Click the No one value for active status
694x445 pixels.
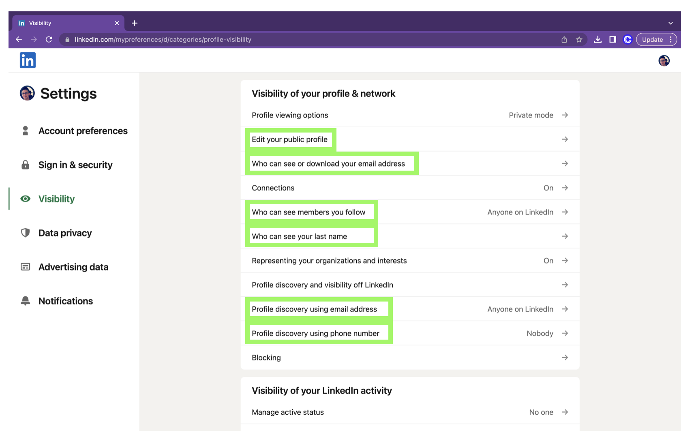click(x=541, y=412)
